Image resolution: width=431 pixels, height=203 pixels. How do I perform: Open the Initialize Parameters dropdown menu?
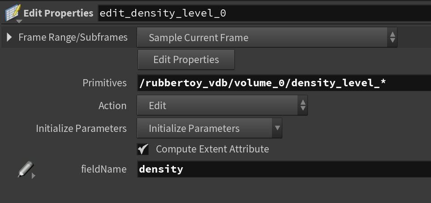[209, 128]
